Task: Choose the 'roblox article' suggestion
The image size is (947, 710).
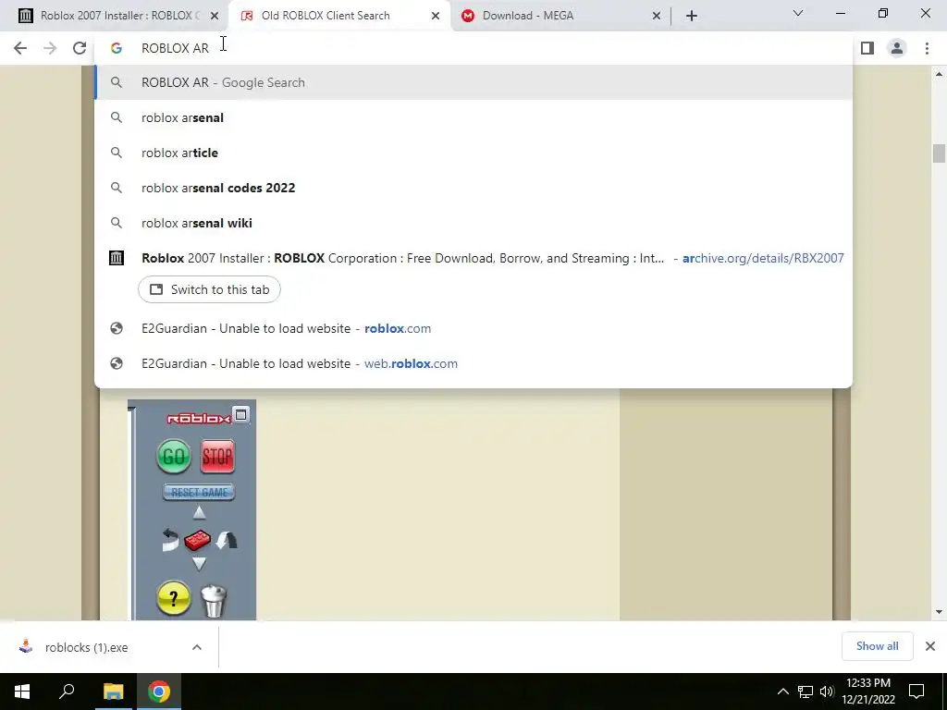Action: [x=473, y=153]
